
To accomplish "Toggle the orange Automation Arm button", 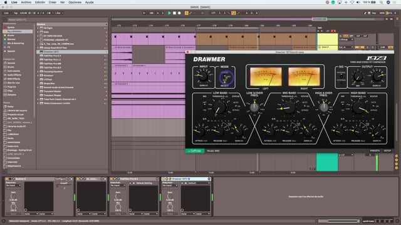I will (187, 13).
